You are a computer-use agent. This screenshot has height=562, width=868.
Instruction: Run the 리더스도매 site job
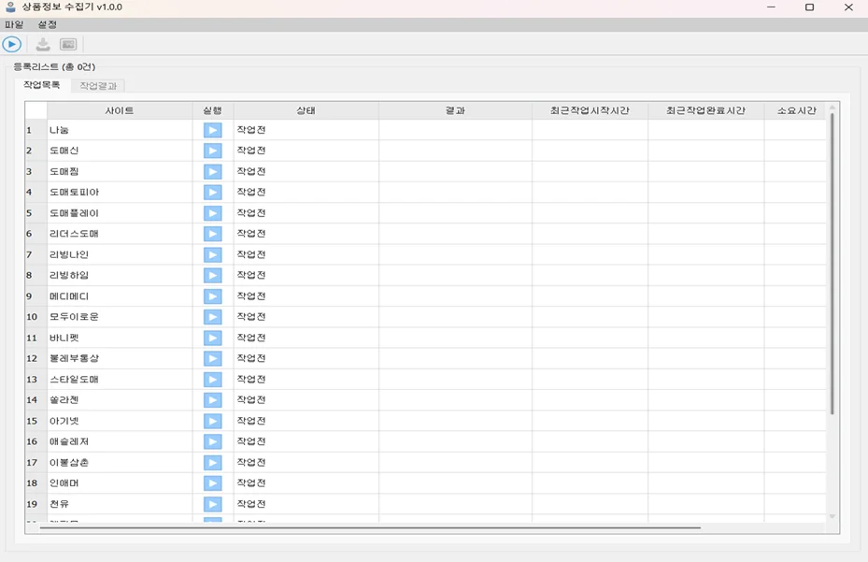coord(212,234)
